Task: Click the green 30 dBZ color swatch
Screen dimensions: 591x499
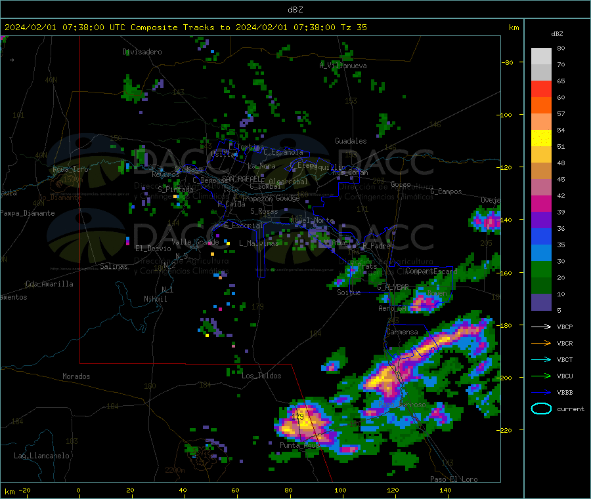Action: pos(541,269)
